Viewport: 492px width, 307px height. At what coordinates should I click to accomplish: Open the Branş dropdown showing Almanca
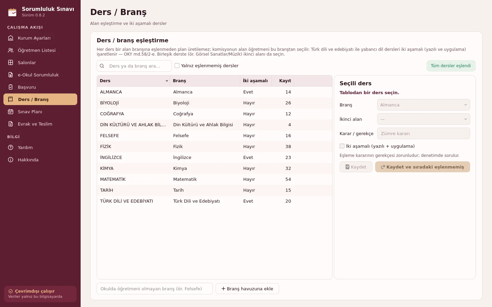(x=424, y=105)
